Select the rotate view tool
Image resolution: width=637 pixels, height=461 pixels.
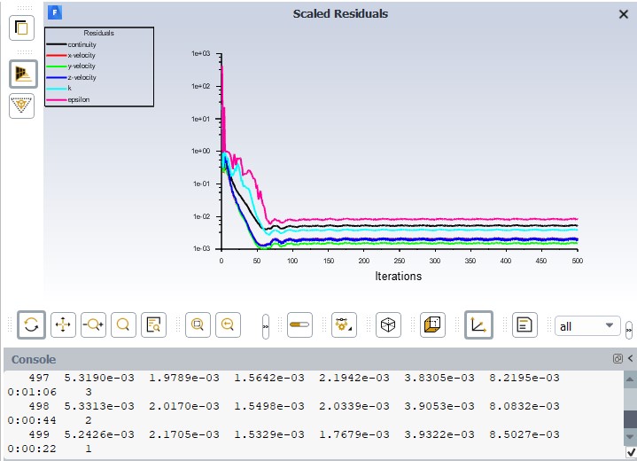click(31, 324)
